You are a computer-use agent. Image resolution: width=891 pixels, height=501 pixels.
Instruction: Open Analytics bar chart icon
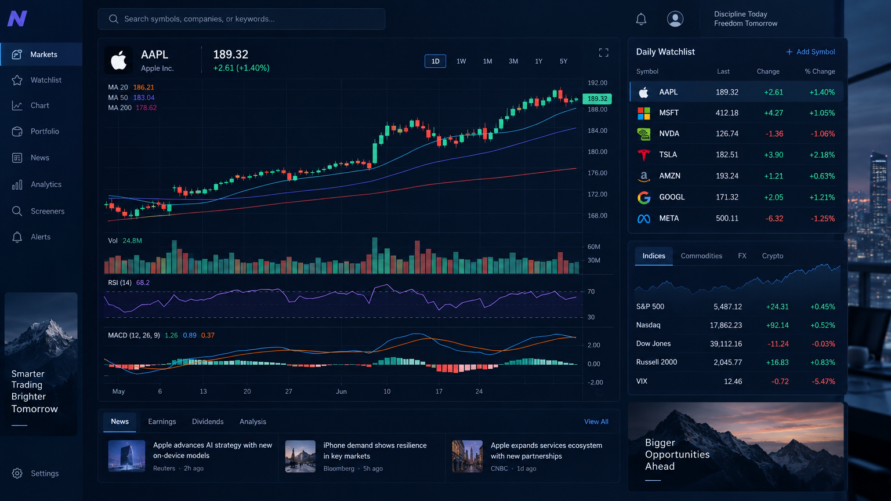click(x=17, y=184)
